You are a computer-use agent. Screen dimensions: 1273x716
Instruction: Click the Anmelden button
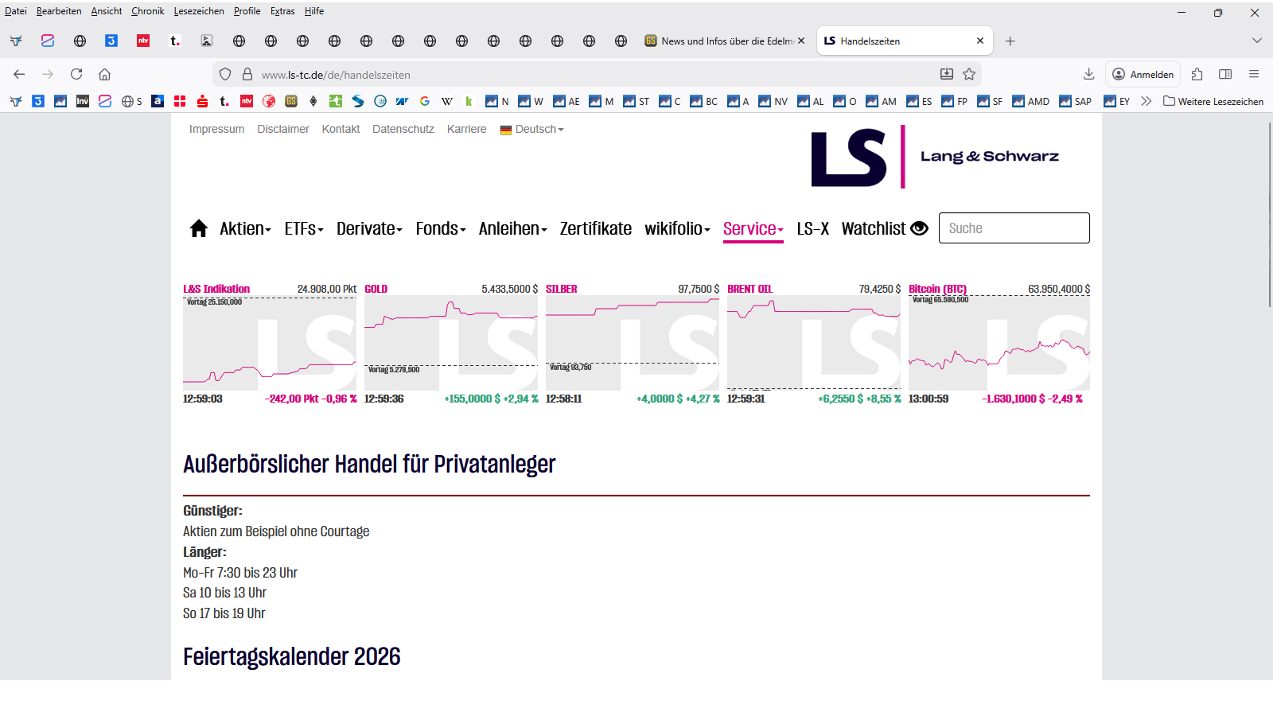click(x=1143, y=74)
